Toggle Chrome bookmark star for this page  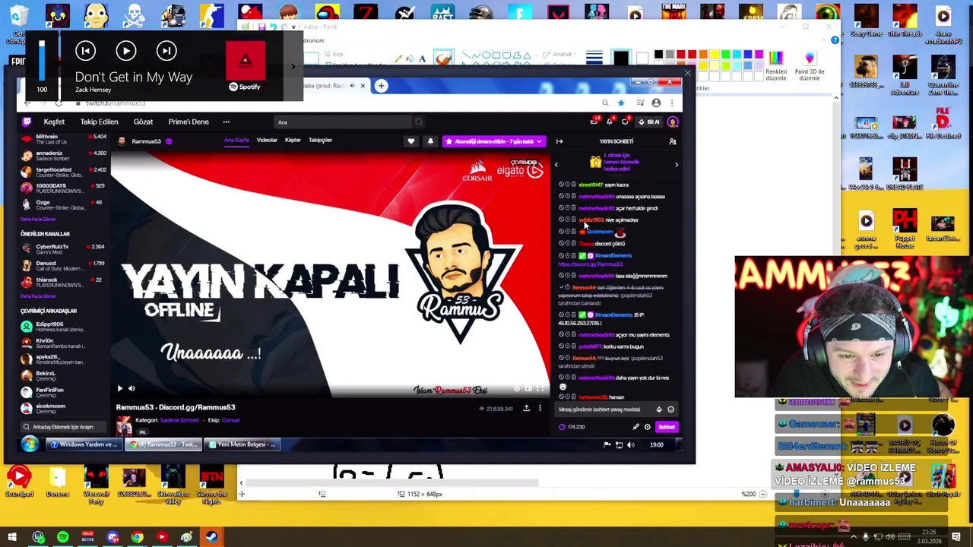621,103
